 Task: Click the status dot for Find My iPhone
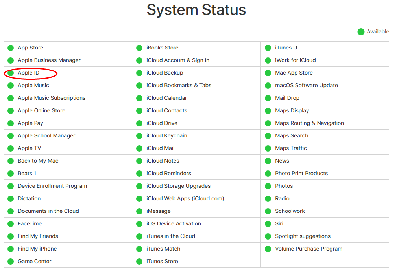11,249
